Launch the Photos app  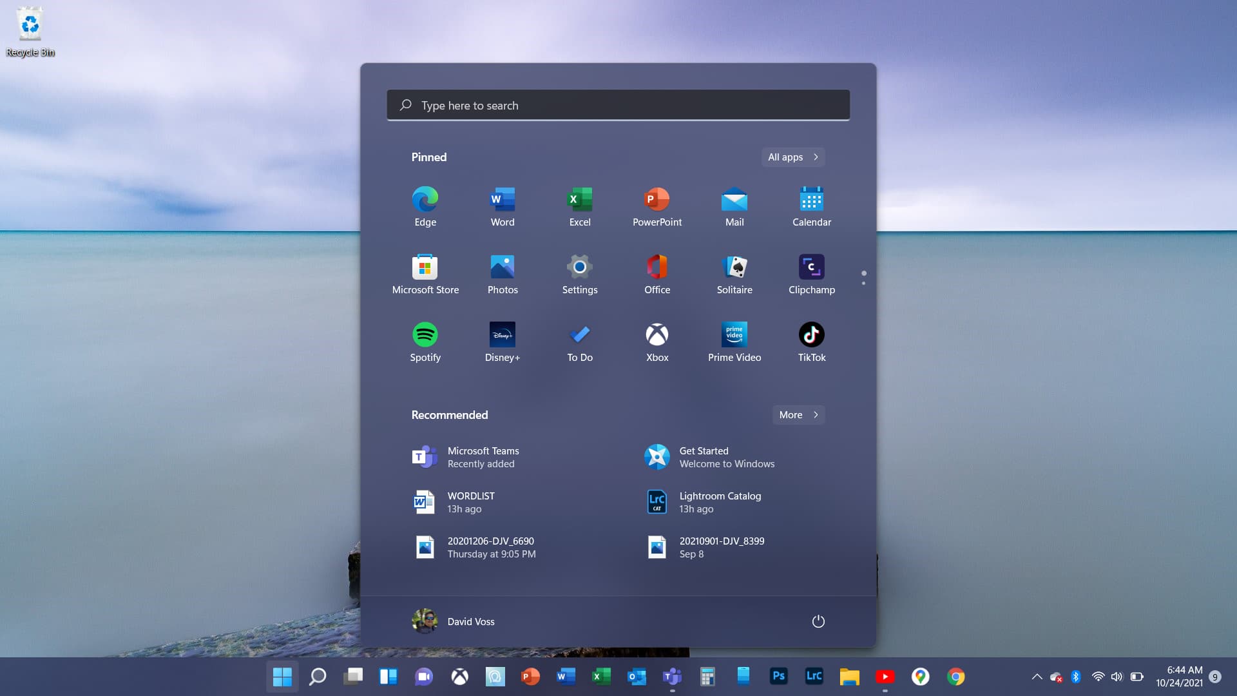pyautogui.click(x=503, y=275)
